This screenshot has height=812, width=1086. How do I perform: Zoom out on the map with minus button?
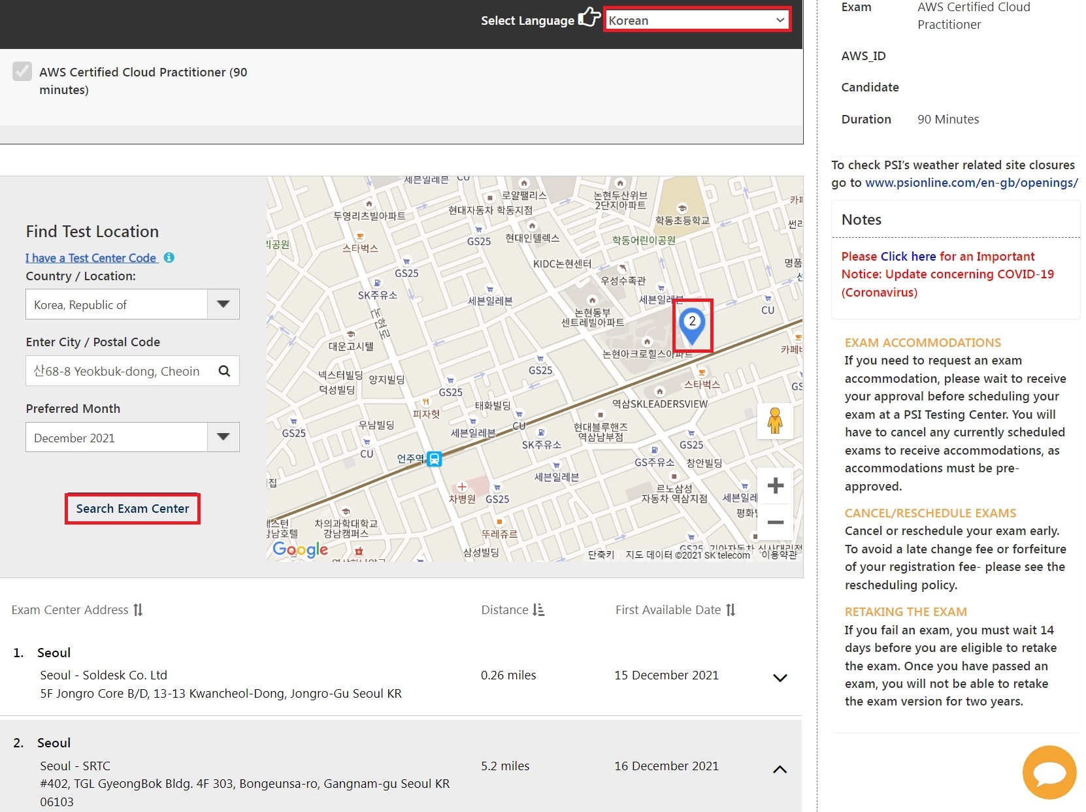[x=776, y=522]
